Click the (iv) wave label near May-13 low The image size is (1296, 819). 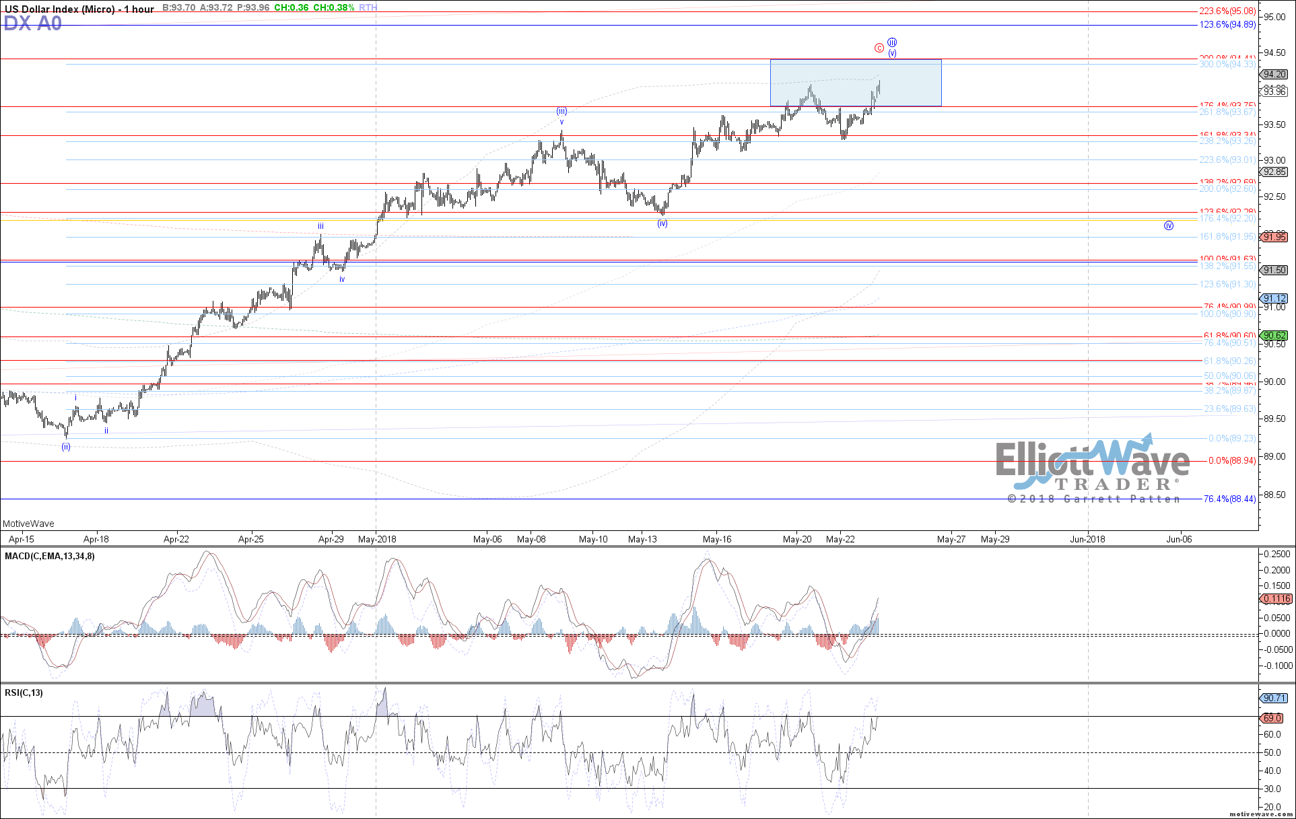[662, 223]
